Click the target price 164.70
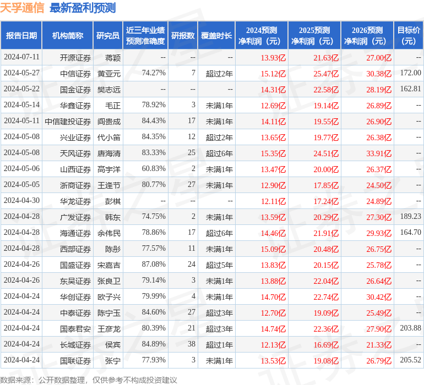424x385 pixels. (410, 232)
